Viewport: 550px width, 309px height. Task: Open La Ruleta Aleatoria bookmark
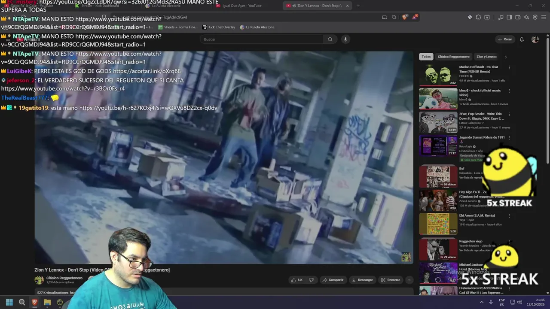(x=257, y=27)
